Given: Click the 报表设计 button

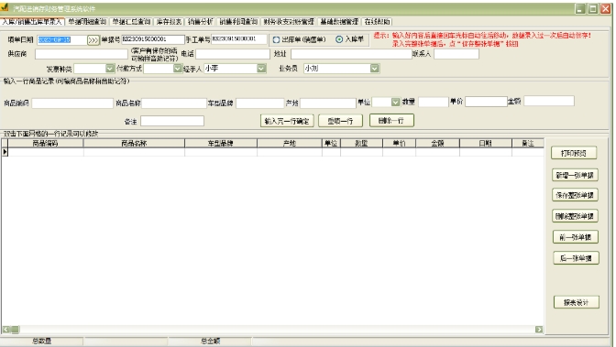Looking at the screenshot, I should pos(577,303).
